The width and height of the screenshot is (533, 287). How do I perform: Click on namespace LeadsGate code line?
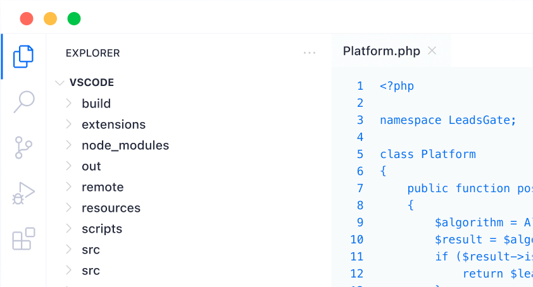pos(448,120)
